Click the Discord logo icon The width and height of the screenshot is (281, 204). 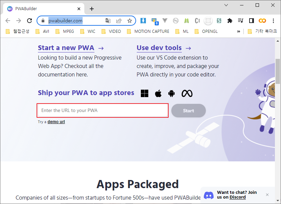pos(209,195)
